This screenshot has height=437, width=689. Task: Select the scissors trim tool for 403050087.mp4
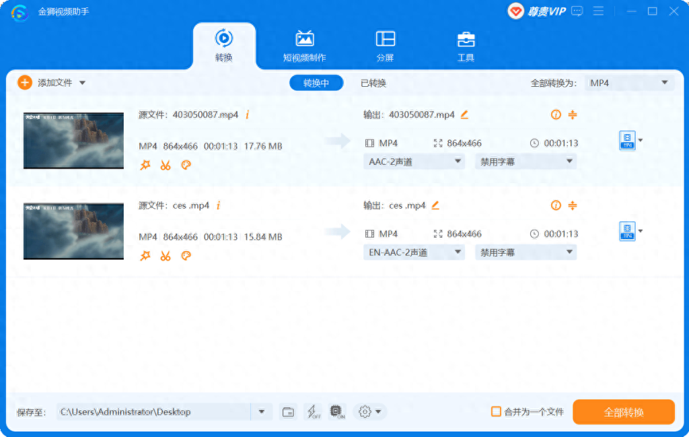(166, 164)
